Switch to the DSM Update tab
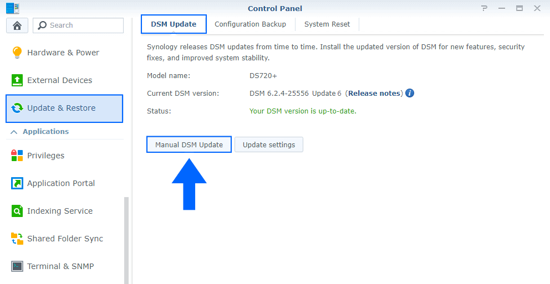 tap(174, 24)
